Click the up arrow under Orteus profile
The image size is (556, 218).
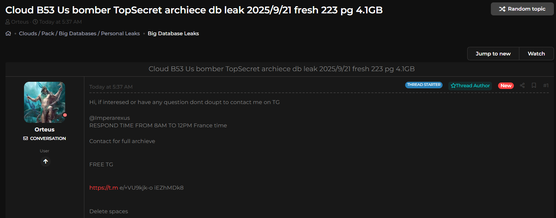click(x=46, y=161)
